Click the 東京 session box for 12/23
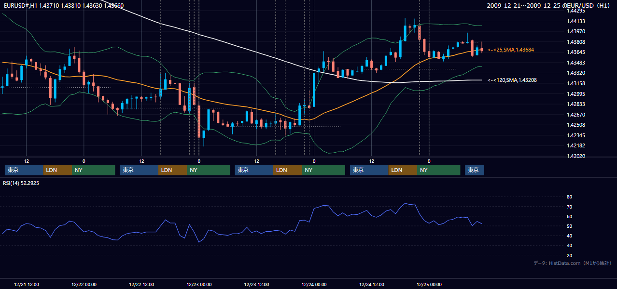The image size is (617, 289). [x=254, y=170]
